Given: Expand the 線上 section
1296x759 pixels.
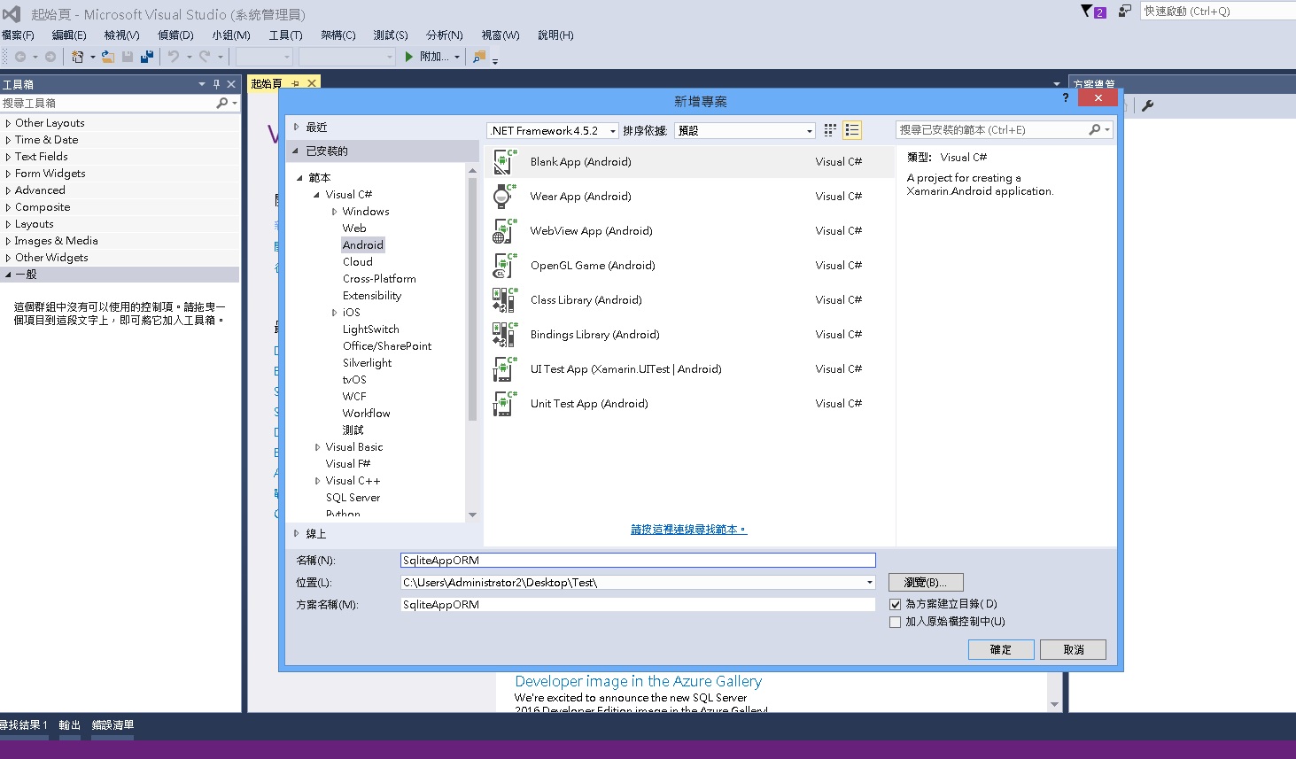Looking at the screenshot, I should 297,534.
